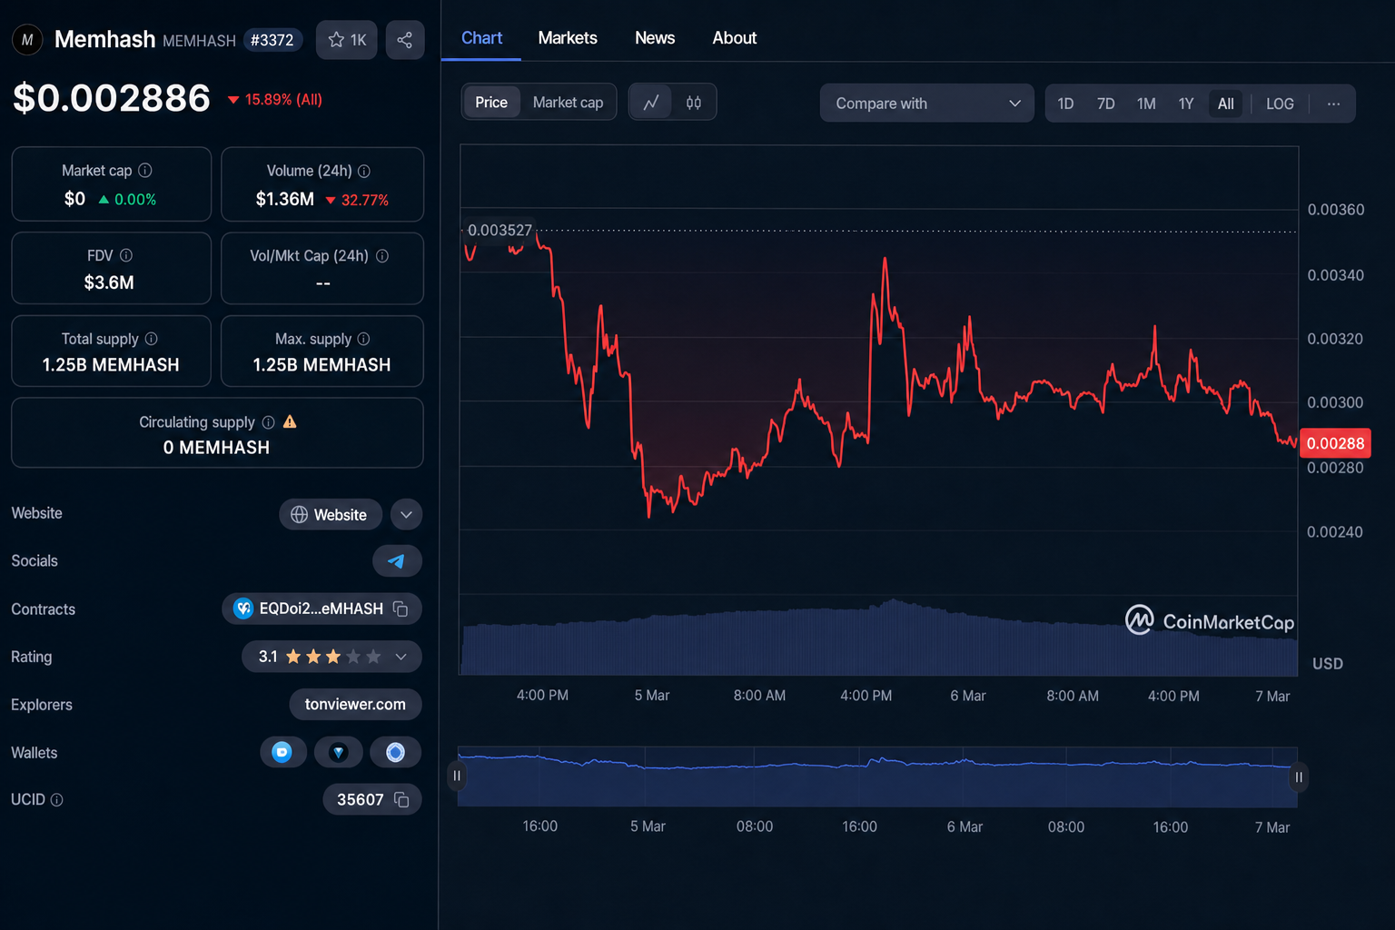Open the share icon button
Screen dimensions: 1395x930
[405, 40]
